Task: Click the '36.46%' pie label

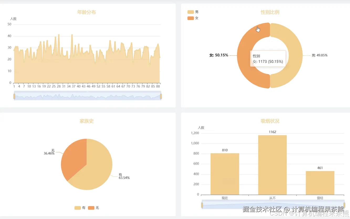Action: pyautogui.click(x=49, y=154)
